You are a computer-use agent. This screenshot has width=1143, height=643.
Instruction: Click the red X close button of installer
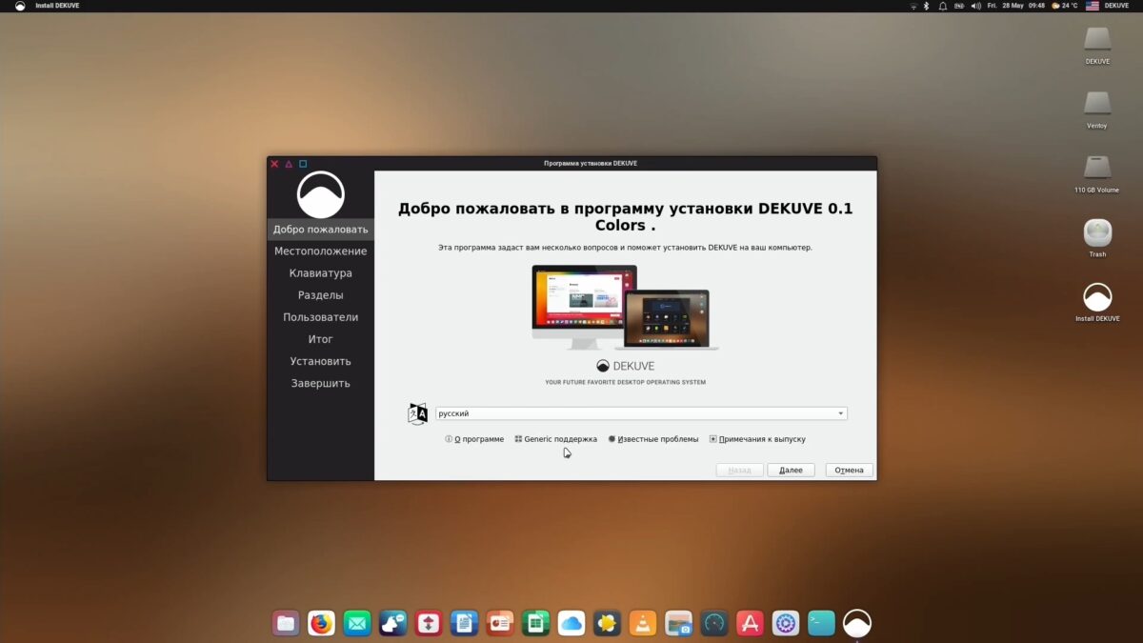[274, 164]
